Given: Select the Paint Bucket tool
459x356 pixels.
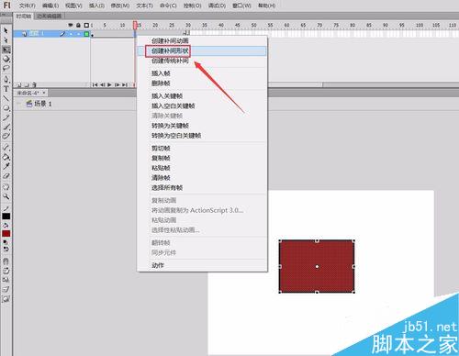Looking at the screenshot, I should tap(6, 157).
